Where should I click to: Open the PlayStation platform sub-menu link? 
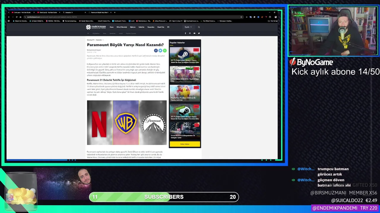coord(96,33)
